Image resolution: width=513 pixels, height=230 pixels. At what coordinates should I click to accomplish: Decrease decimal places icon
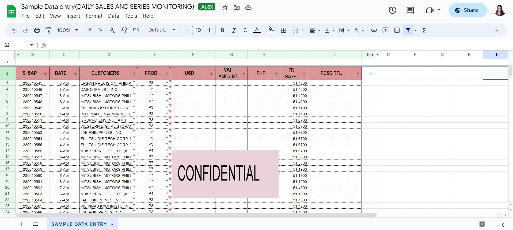pyautogui.click(x=112, y=30)
